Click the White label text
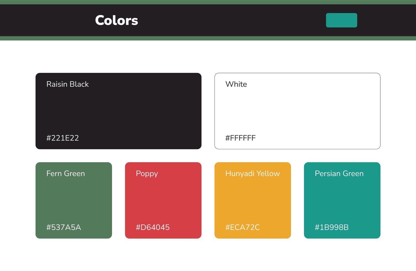416x271 pixels. 236,84
